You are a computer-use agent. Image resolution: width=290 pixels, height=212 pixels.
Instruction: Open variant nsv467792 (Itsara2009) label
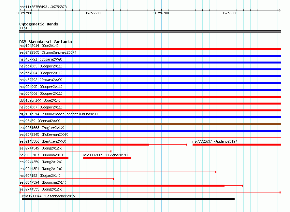pyautogui.click(x=41, y=80)
